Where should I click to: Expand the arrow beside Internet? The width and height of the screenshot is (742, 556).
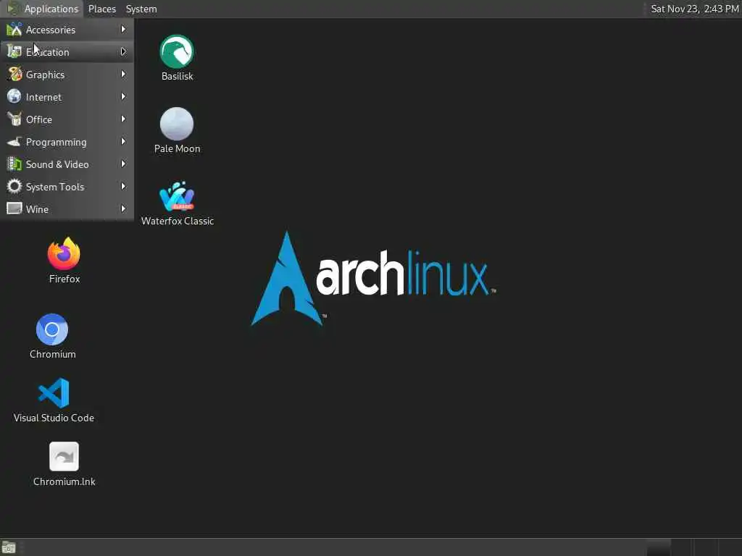(x=123, y=96)
